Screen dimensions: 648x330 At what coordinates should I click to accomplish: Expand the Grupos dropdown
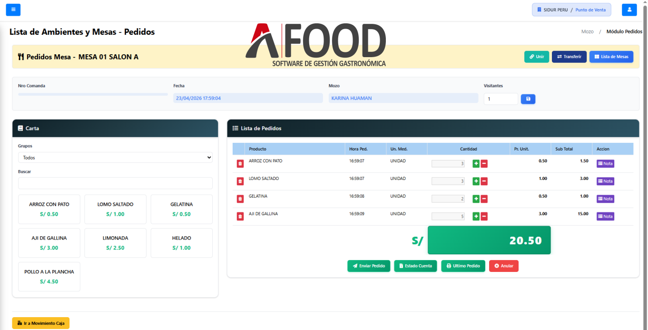coord(115,158)
